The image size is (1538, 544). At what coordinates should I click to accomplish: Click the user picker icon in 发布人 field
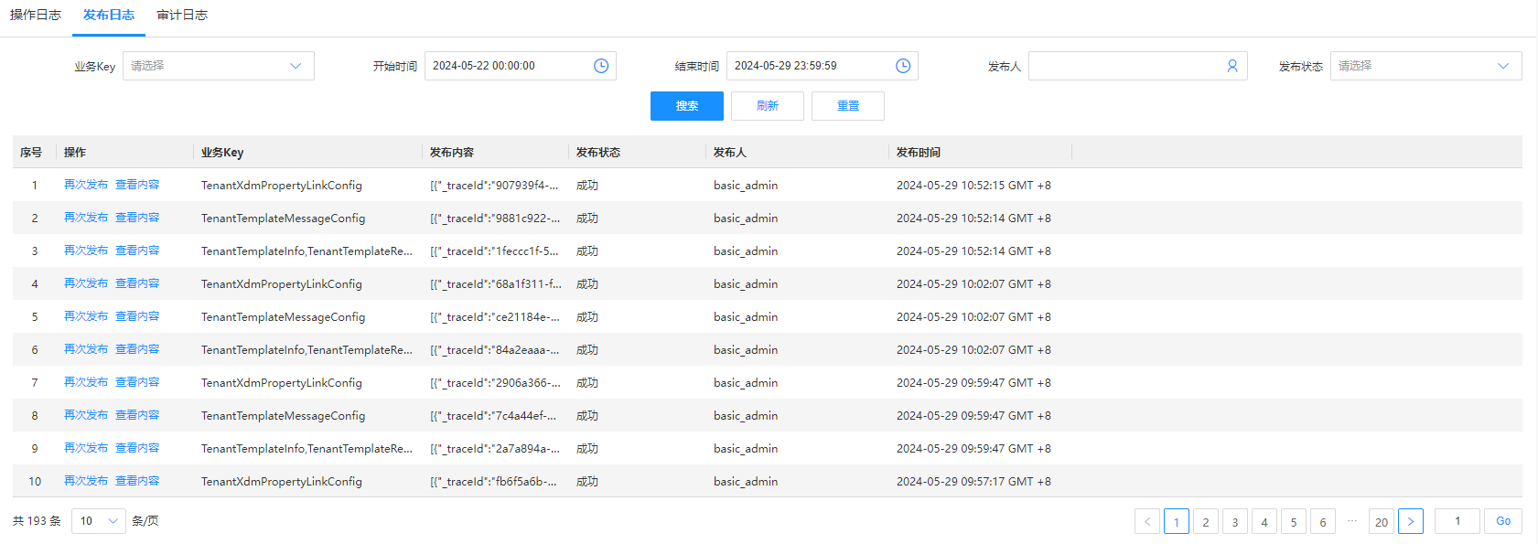coord(1232,66)
